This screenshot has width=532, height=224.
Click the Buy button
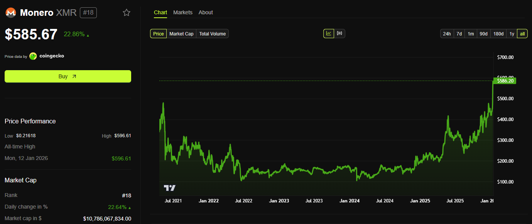click(x=68, y=76)
